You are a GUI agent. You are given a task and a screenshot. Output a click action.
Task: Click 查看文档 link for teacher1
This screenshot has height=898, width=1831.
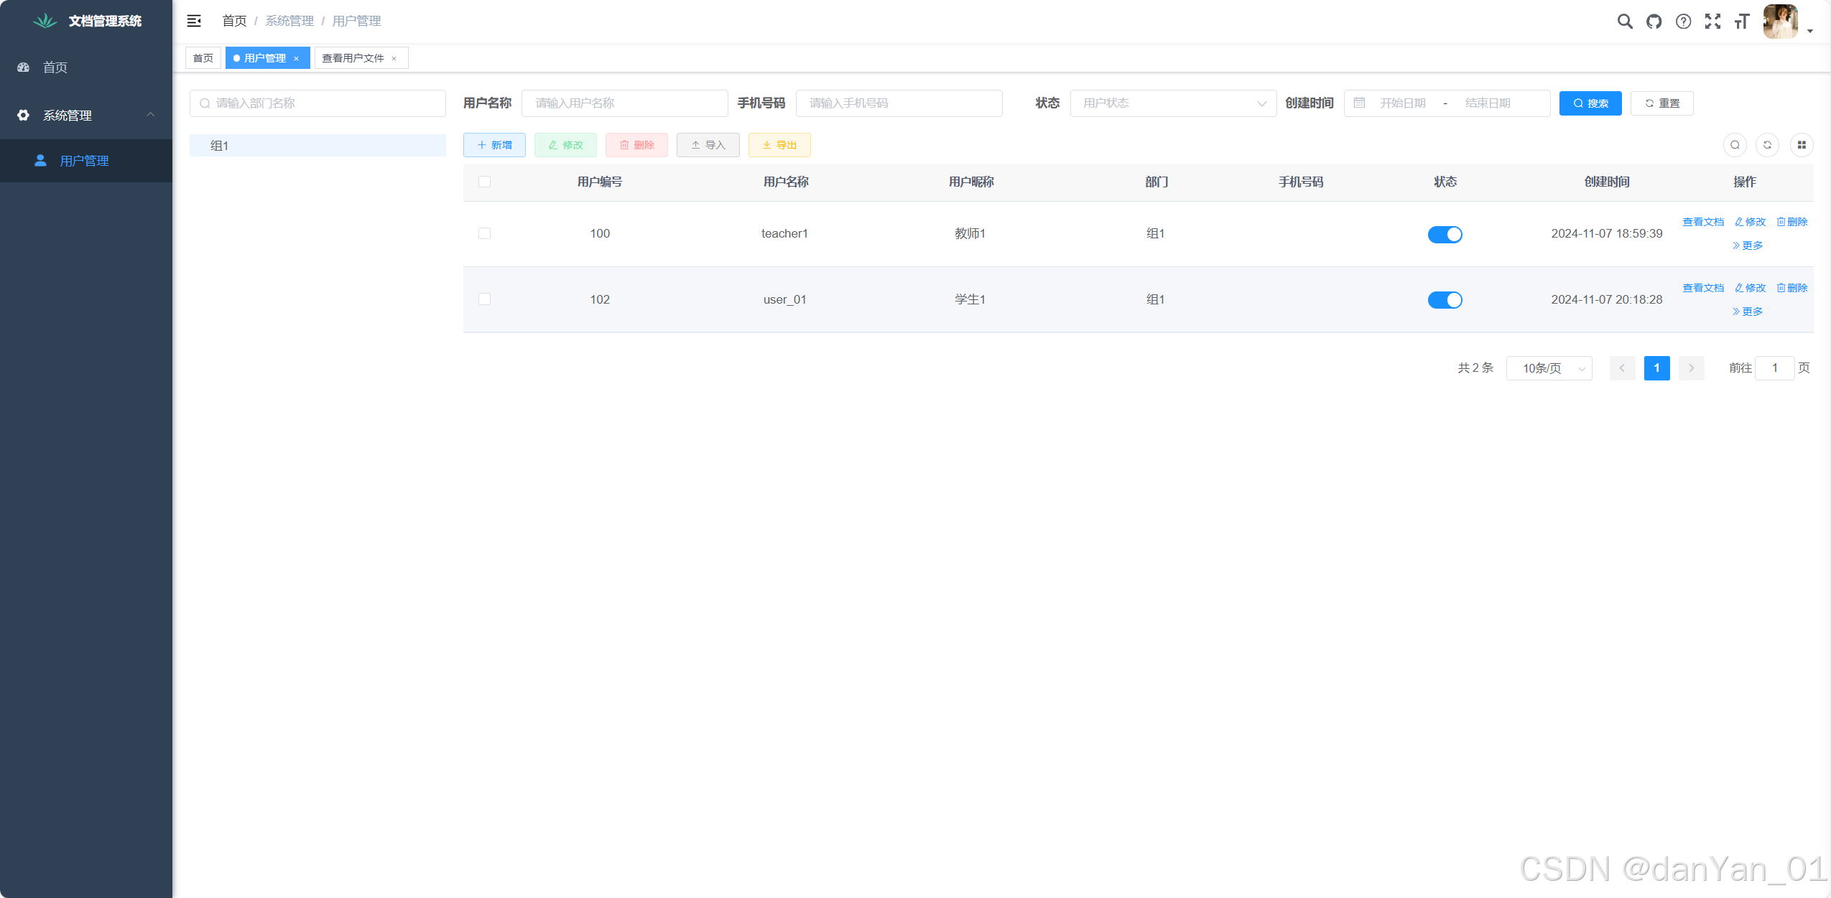1702,222
